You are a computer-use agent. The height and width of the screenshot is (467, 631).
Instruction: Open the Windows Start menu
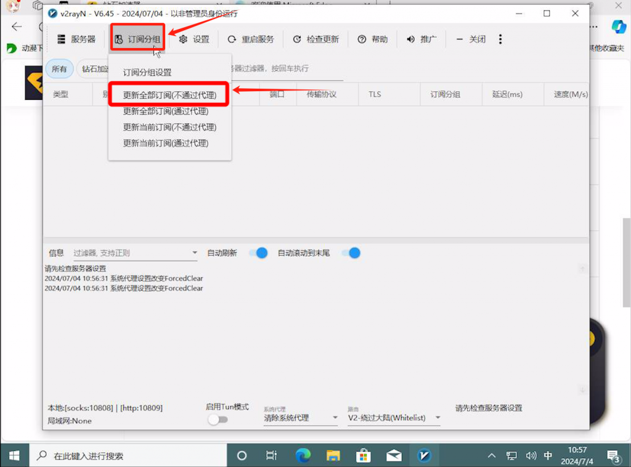click(15, 456)
